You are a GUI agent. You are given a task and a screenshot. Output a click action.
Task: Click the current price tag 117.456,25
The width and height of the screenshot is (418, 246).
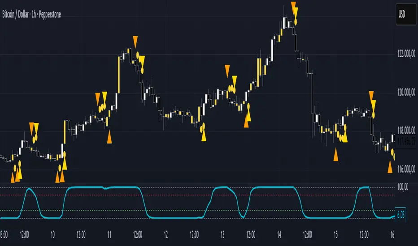click(x=406, y=141)
